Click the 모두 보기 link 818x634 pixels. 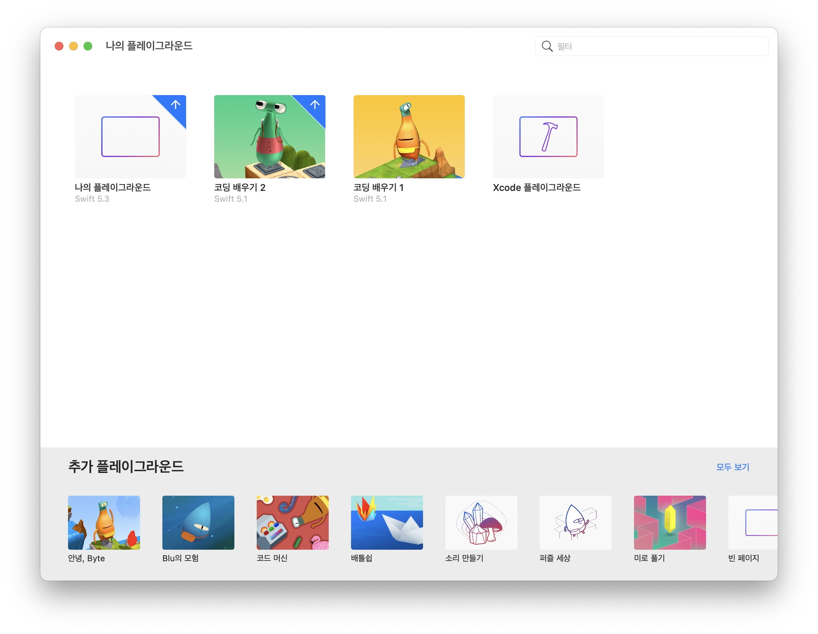pos(732,467)
